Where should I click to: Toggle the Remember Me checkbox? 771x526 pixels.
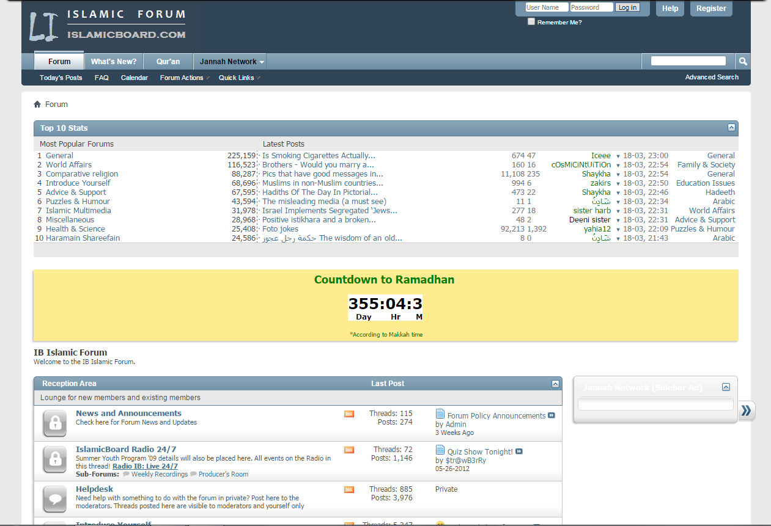[531, 21]
